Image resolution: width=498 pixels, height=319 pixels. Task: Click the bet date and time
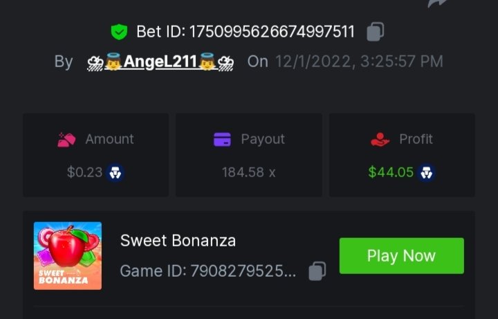359,62
